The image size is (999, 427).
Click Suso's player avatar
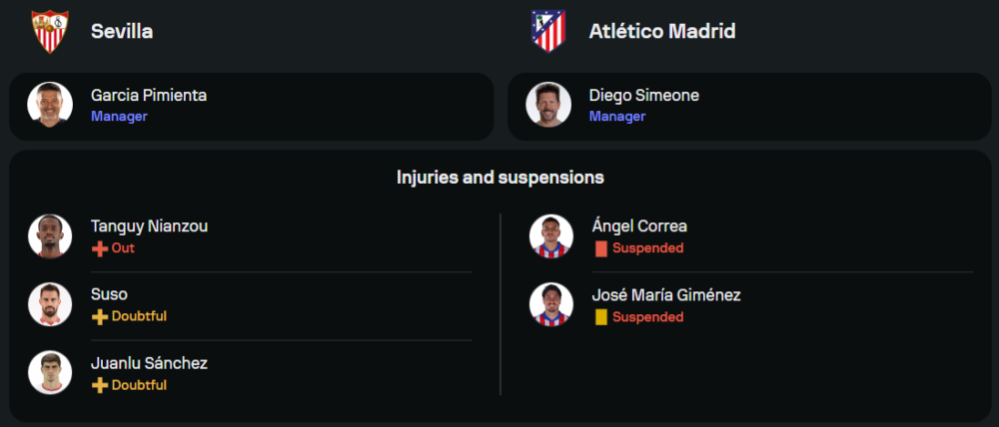[x=50, y=304]
